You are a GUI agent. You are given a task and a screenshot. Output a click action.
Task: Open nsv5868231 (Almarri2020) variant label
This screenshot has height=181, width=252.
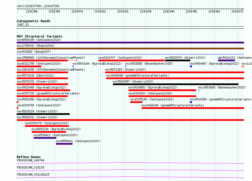pos(37,117)
